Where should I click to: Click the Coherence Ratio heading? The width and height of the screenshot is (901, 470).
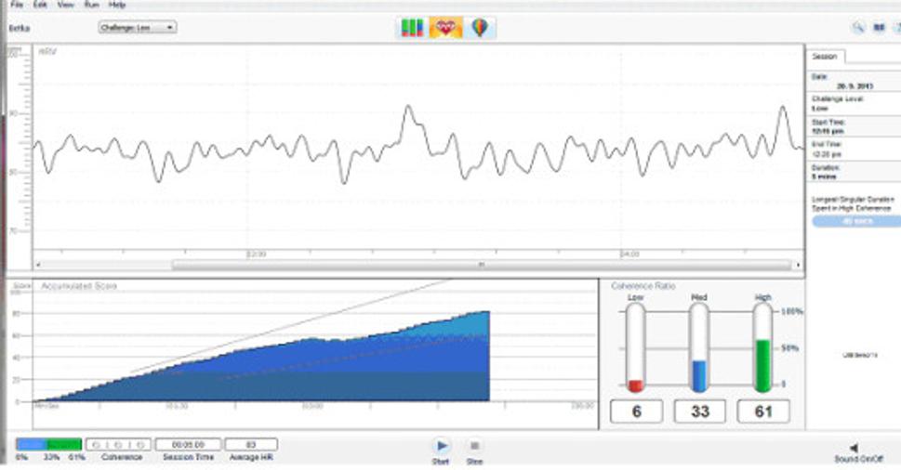point(643,286)
